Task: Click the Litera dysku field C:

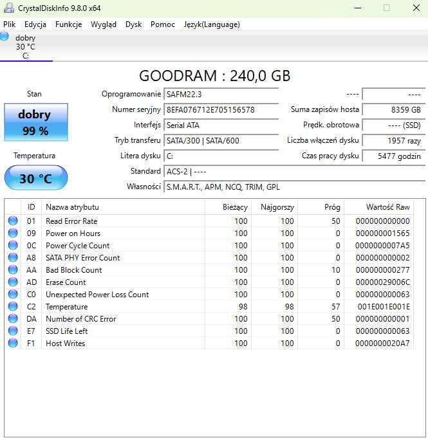Action: [221, 156]
